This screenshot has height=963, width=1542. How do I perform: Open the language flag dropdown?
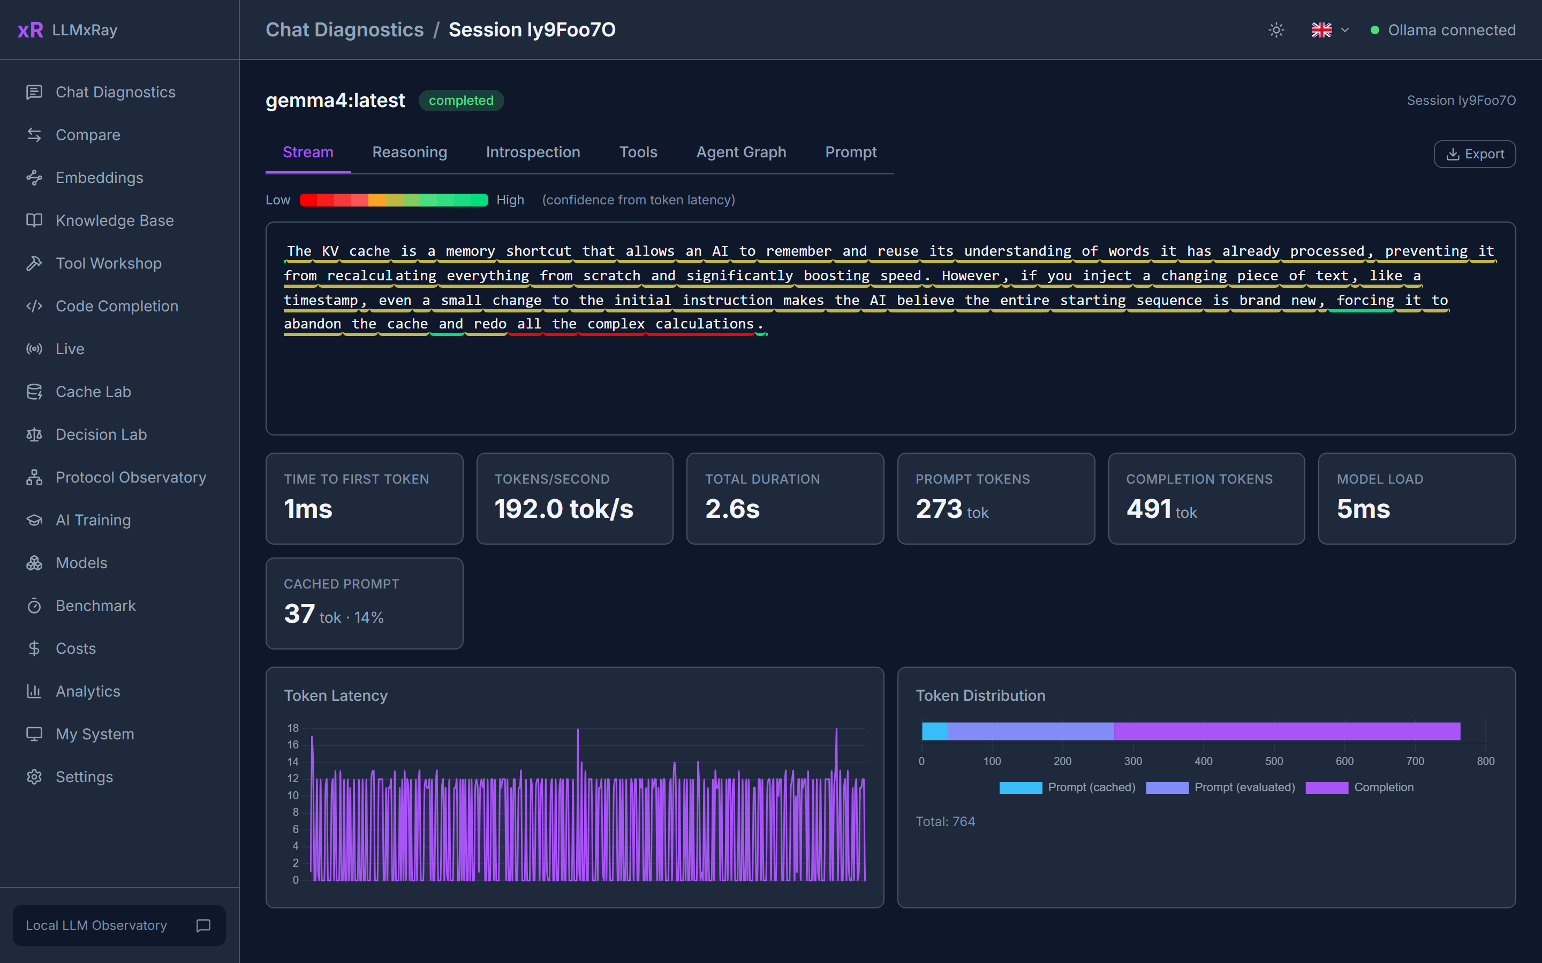coord(1330,30)
